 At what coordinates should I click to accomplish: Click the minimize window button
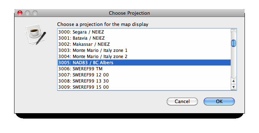[x=27, y=13]
